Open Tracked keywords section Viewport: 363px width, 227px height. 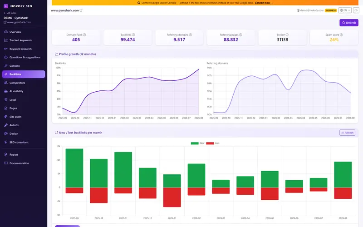point(24,40)
